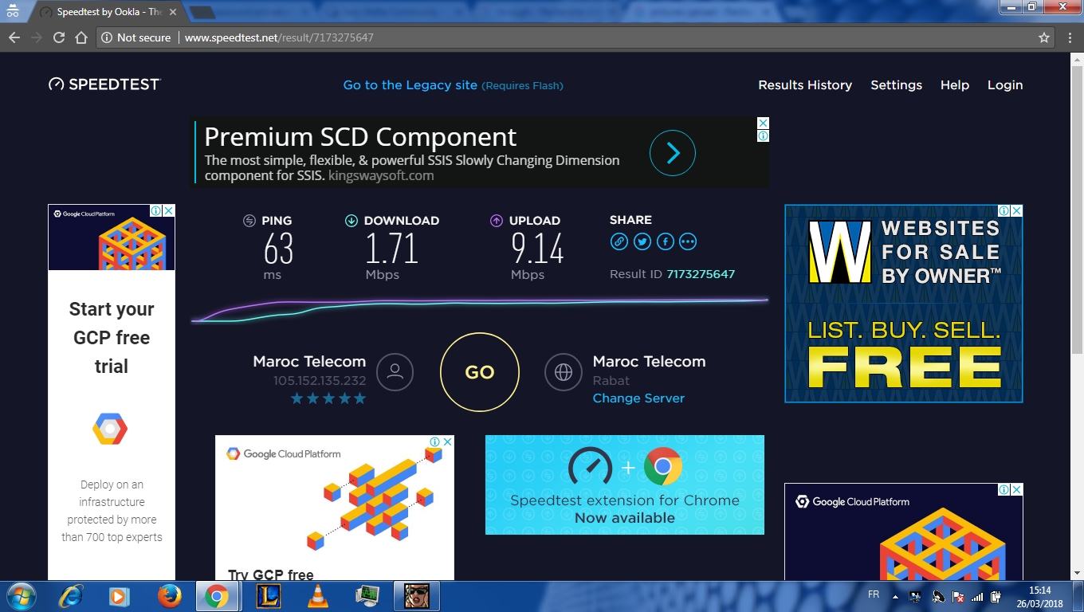Click the Google Chrome taskbar icon

pos(216,596)
